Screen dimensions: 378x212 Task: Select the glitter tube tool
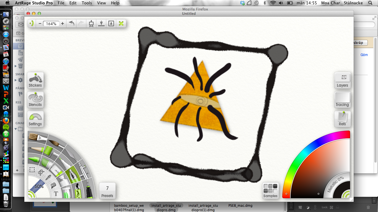point(66,192)
